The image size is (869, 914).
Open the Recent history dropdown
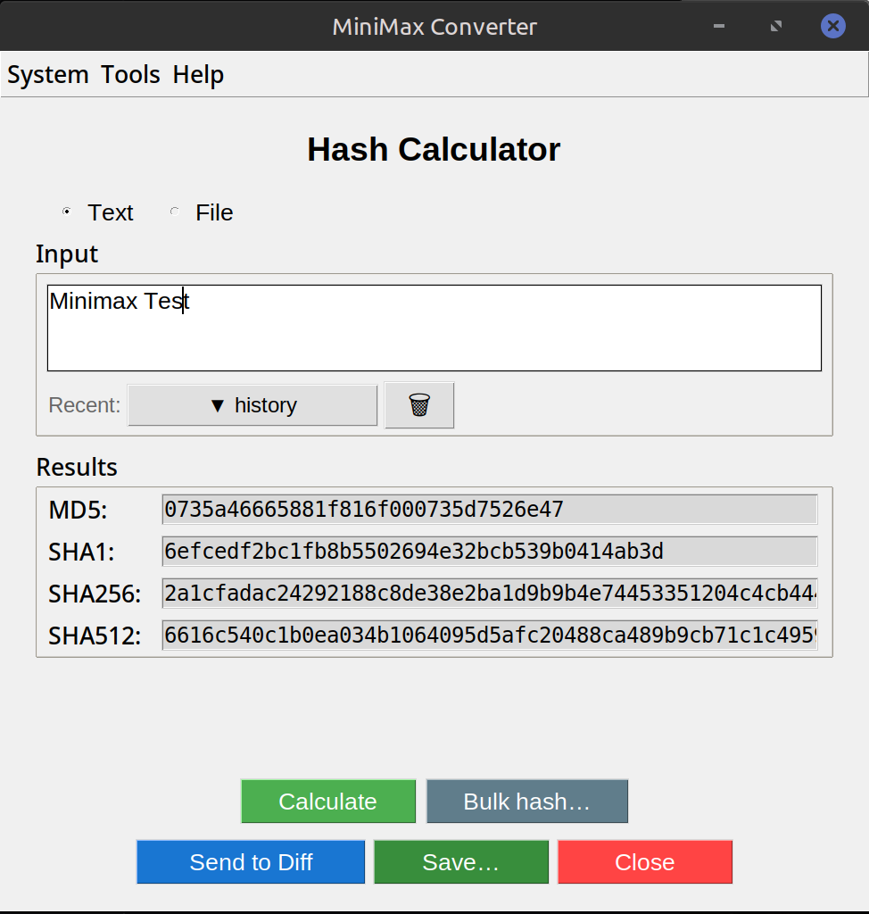(x=252, y=405)
